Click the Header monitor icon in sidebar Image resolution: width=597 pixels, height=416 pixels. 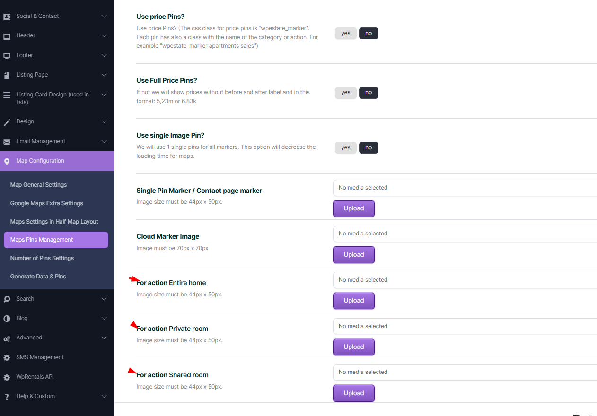(x=7, y=36)
